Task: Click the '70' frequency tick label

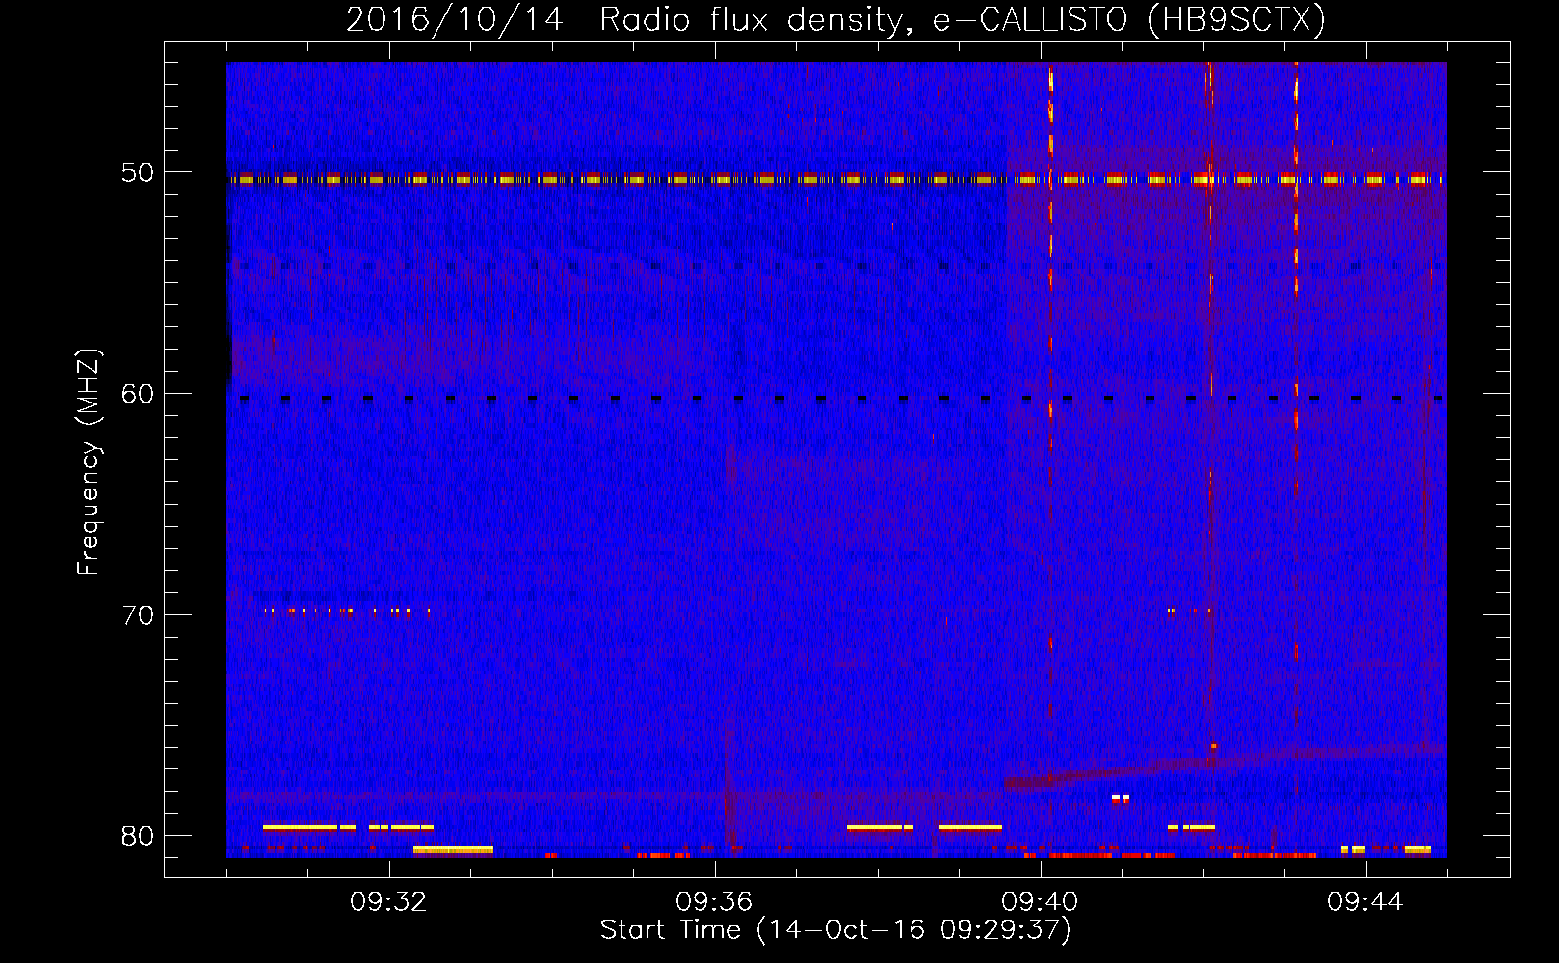Action: [138, 614]
